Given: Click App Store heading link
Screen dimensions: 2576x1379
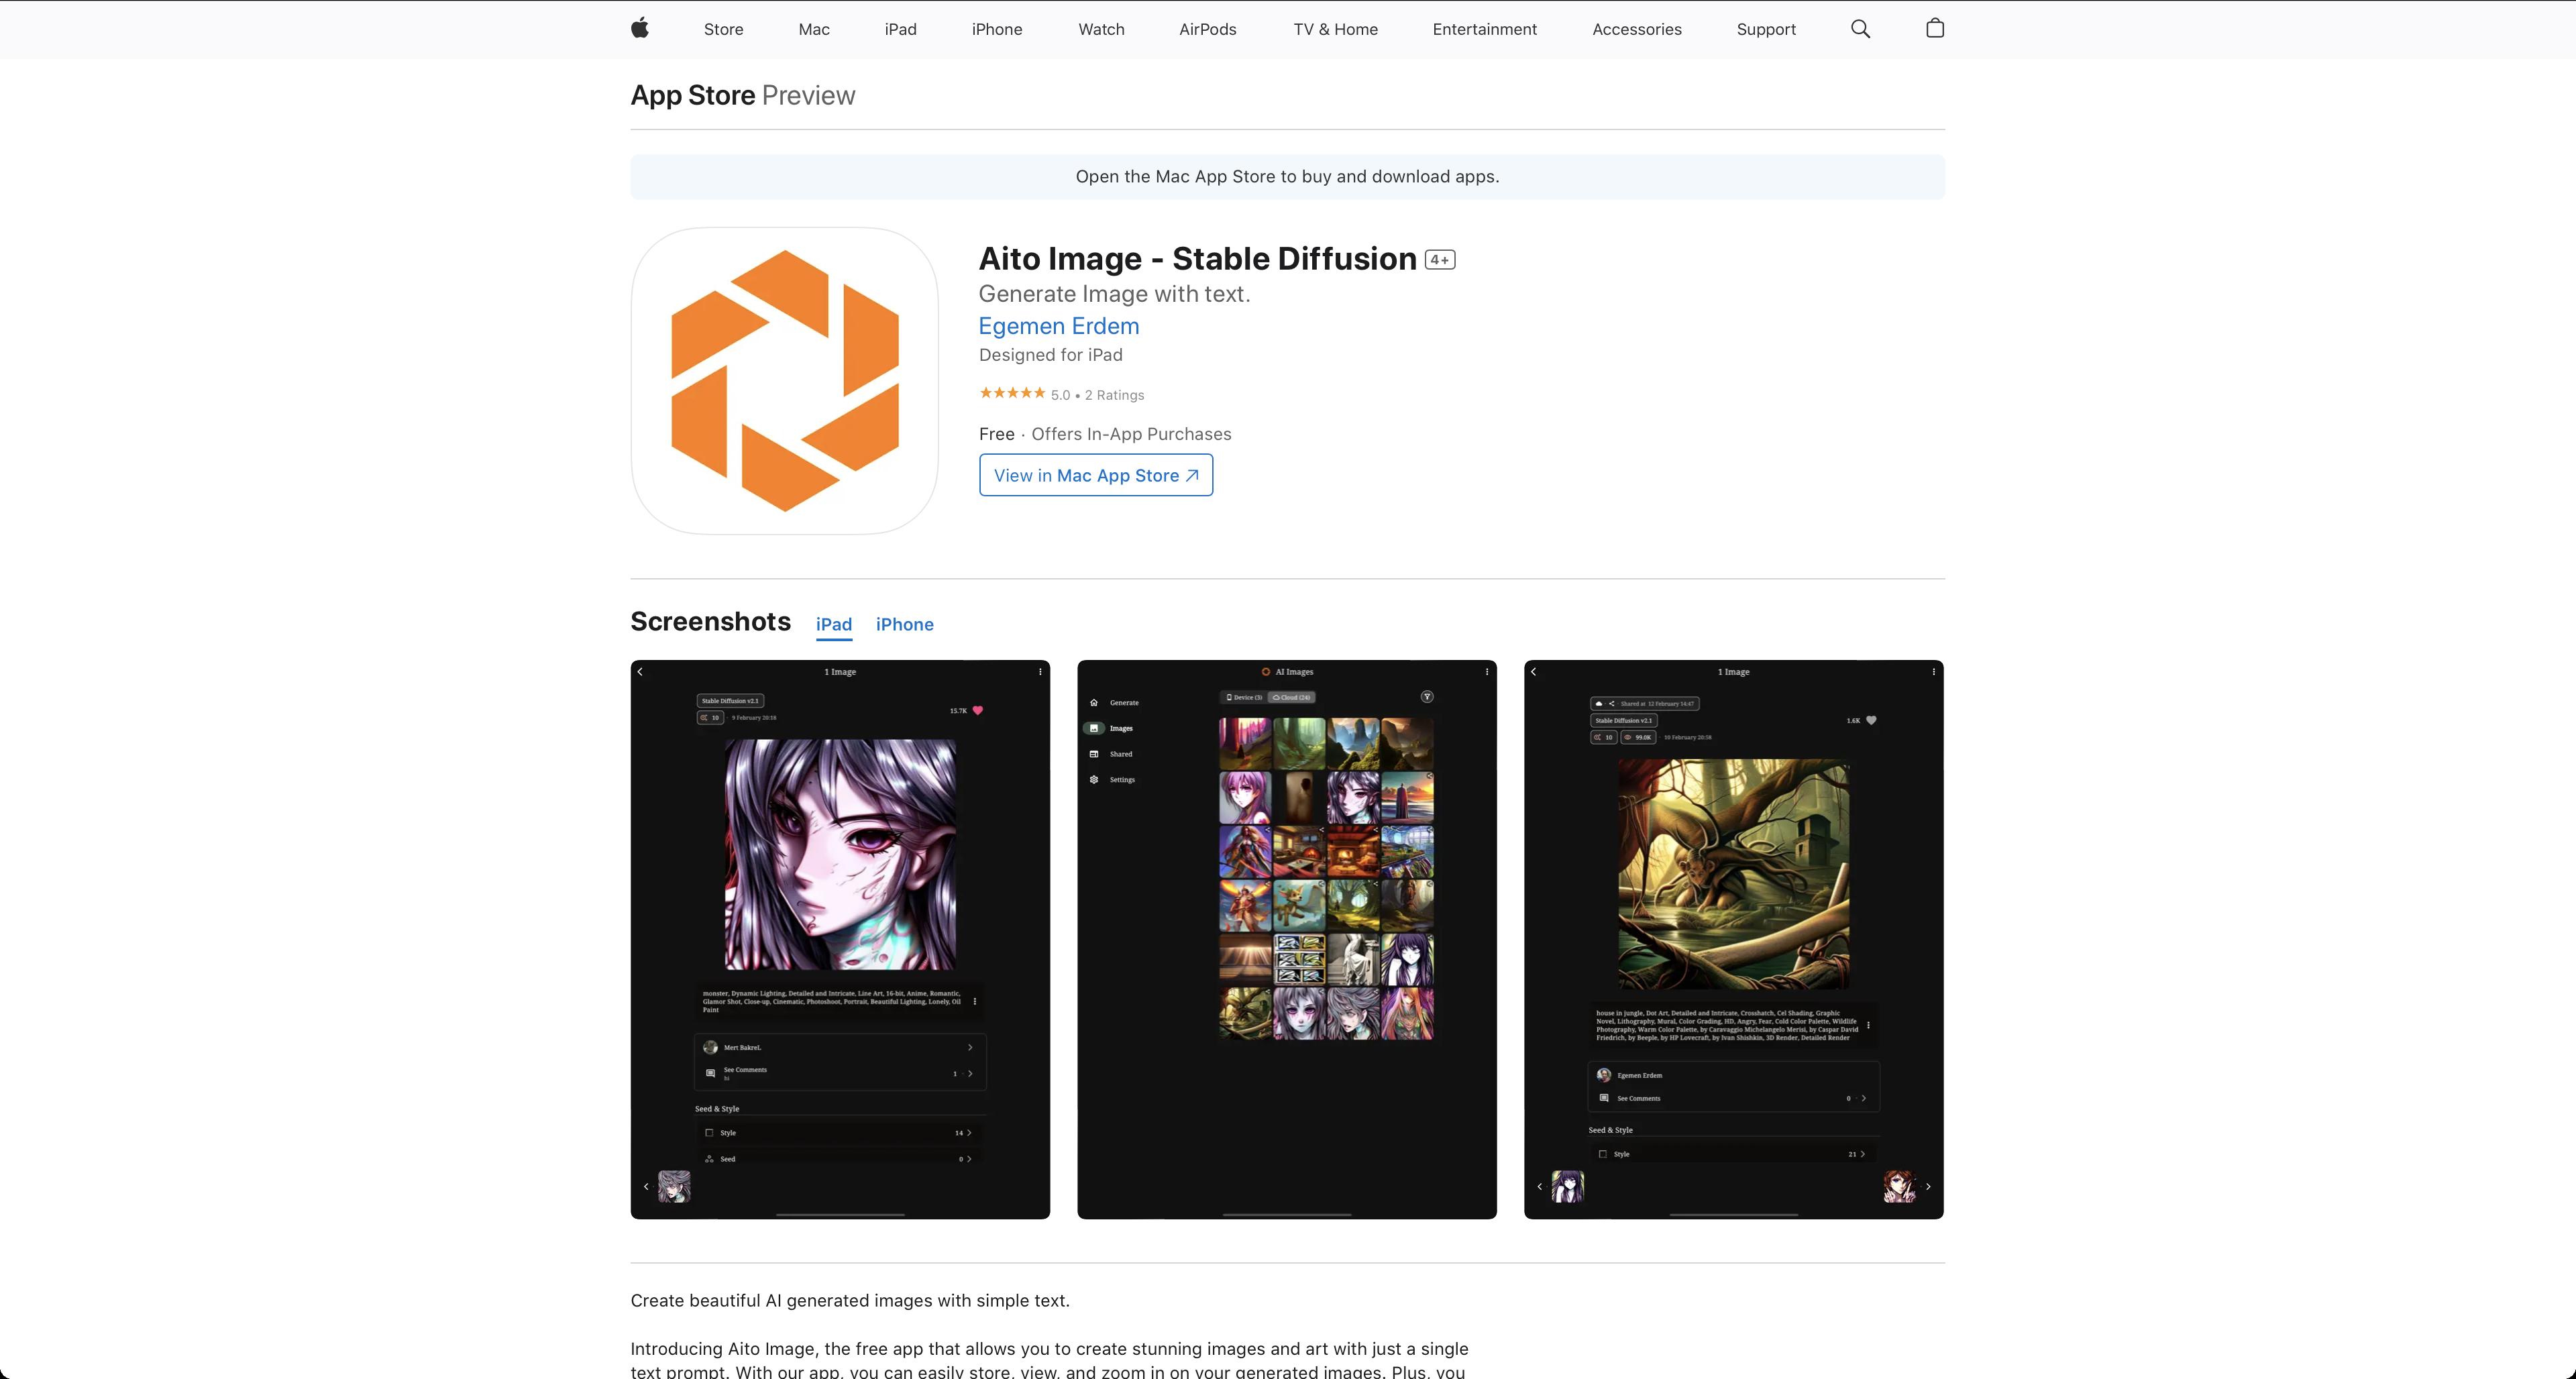Looking at the screenshot, I should point(692,95).
